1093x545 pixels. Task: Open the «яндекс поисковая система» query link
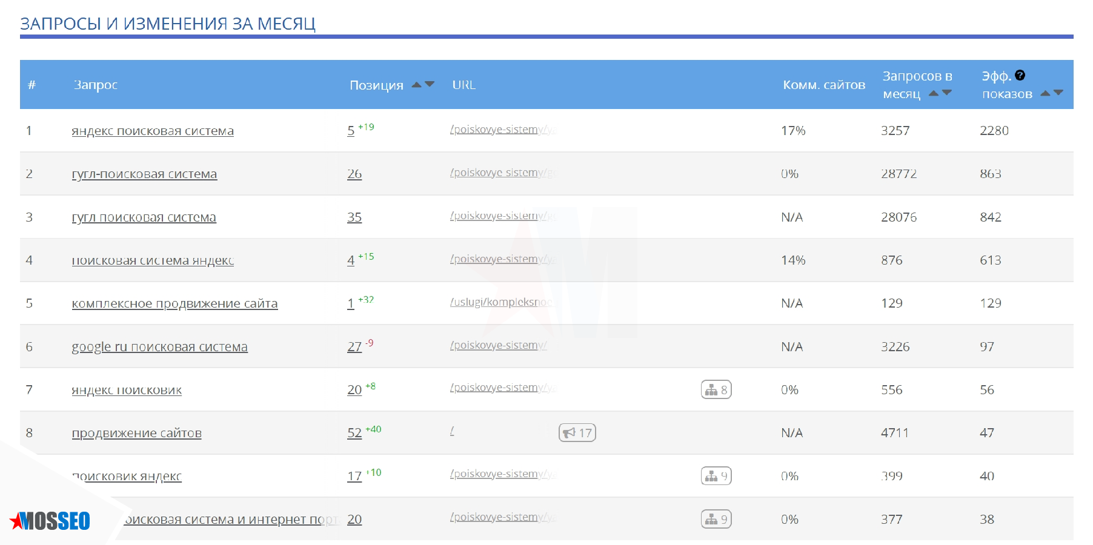pos(153,130)
